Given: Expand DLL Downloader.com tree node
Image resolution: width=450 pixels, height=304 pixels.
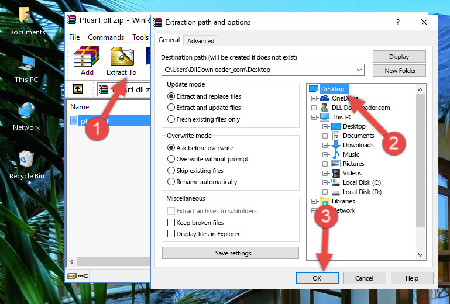Looking at the screenshot, I should tap(314, 108).
